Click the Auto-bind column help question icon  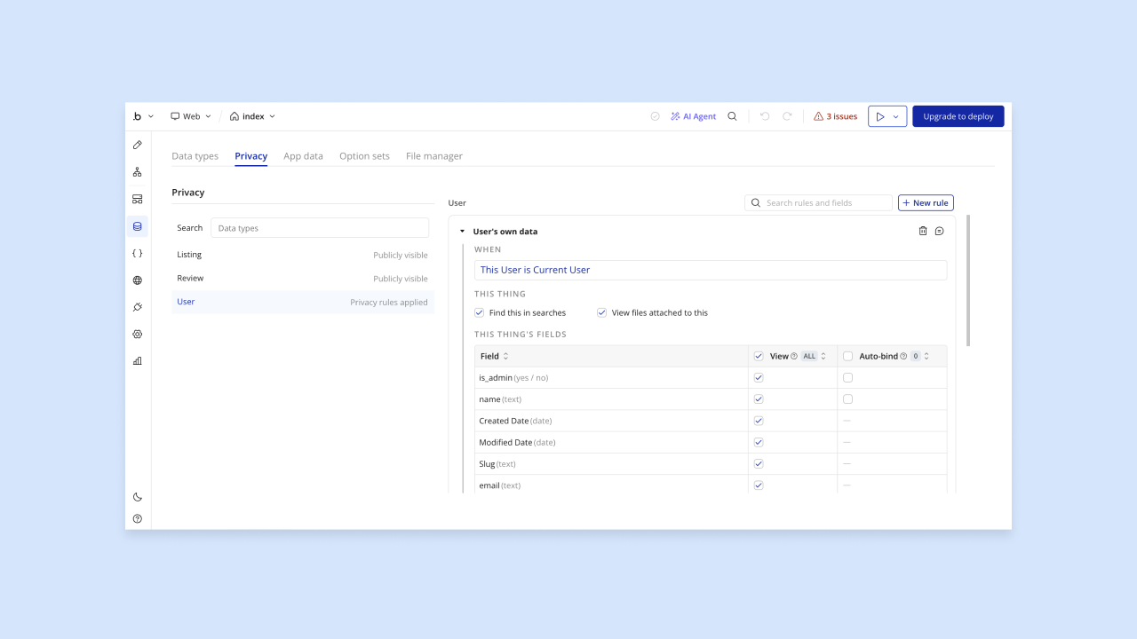click(x=903, y=356)
